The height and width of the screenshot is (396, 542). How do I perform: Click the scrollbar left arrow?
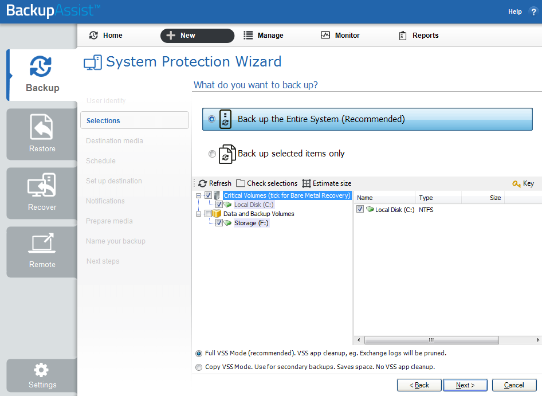point(359,340)
